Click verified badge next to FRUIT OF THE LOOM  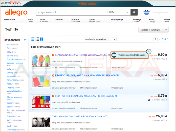pyautogui.click(x=53, y=96)
